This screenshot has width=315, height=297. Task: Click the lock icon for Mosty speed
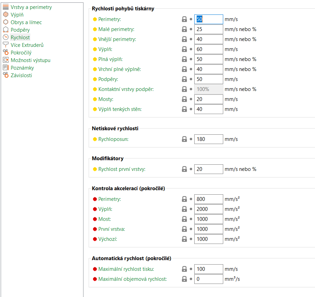184,99
